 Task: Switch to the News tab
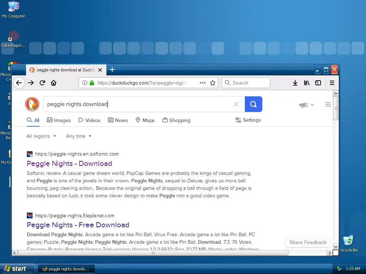point(118,120)
